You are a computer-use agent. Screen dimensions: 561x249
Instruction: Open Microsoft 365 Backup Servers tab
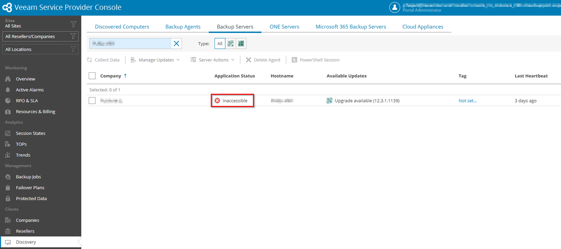[x=351, y=27]
